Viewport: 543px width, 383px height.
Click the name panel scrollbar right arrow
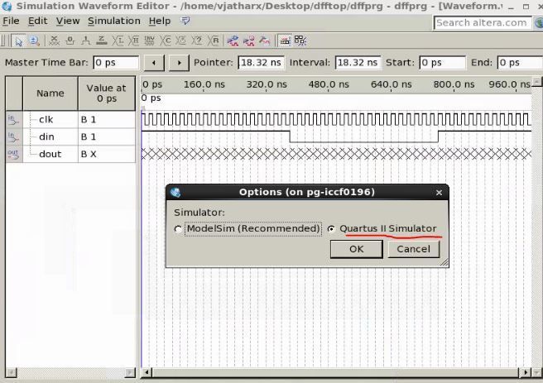130,372
